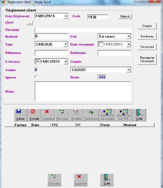Close the Règlement client window
This screenshot has height=188, width=163.
coord(155,1)
